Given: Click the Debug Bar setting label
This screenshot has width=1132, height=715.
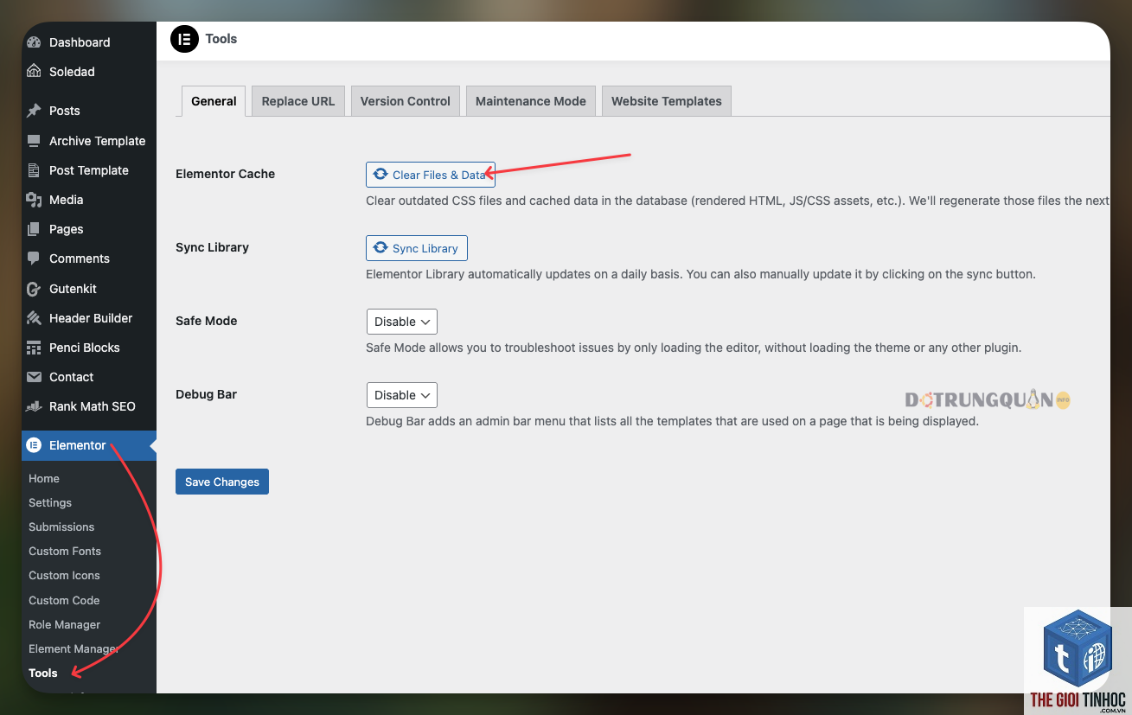Looking at the screenshot, I should pyautogui.click(x=206, y=394).
